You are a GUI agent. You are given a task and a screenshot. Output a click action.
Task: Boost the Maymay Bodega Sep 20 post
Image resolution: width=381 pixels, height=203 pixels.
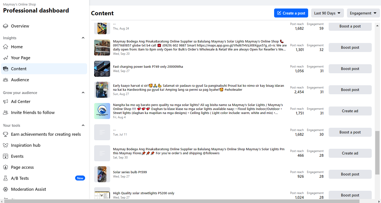tap(350, 47)
